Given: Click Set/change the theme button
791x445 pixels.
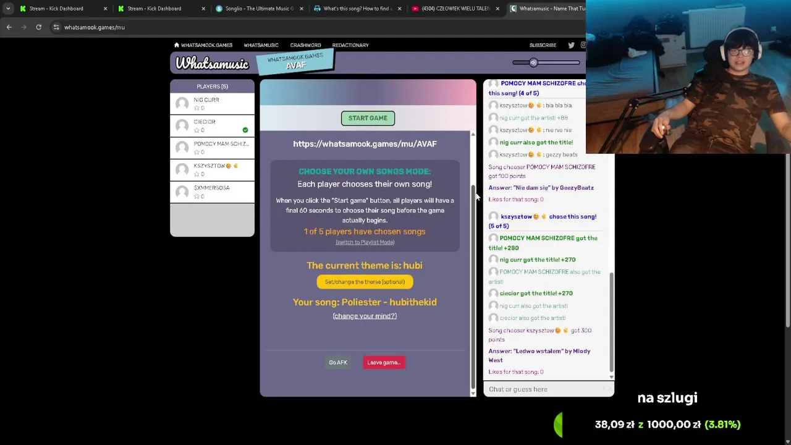Looking at the screenshot, I should click(365, 282).
